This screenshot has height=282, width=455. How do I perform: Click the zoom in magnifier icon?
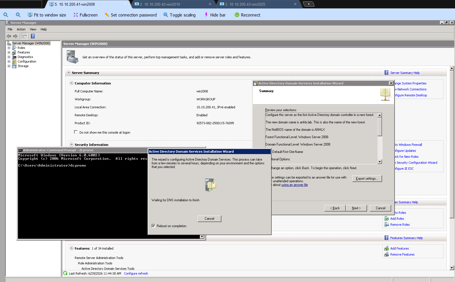pos(6,15)
